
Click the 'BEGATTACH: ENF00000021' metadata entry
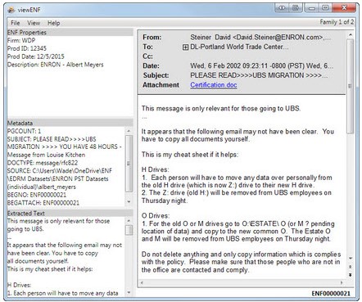click(x=43, y=203)
